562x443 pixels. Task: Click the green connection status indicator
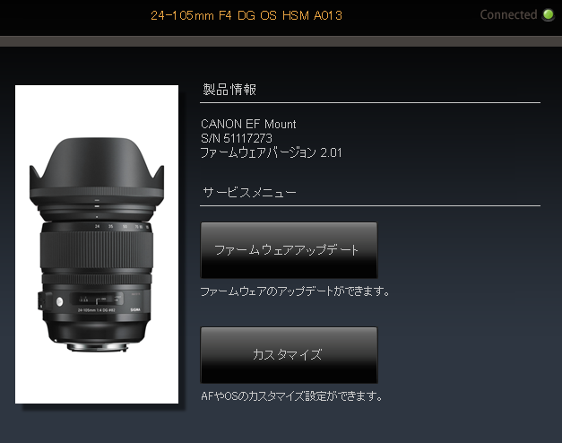click(548, 14)
